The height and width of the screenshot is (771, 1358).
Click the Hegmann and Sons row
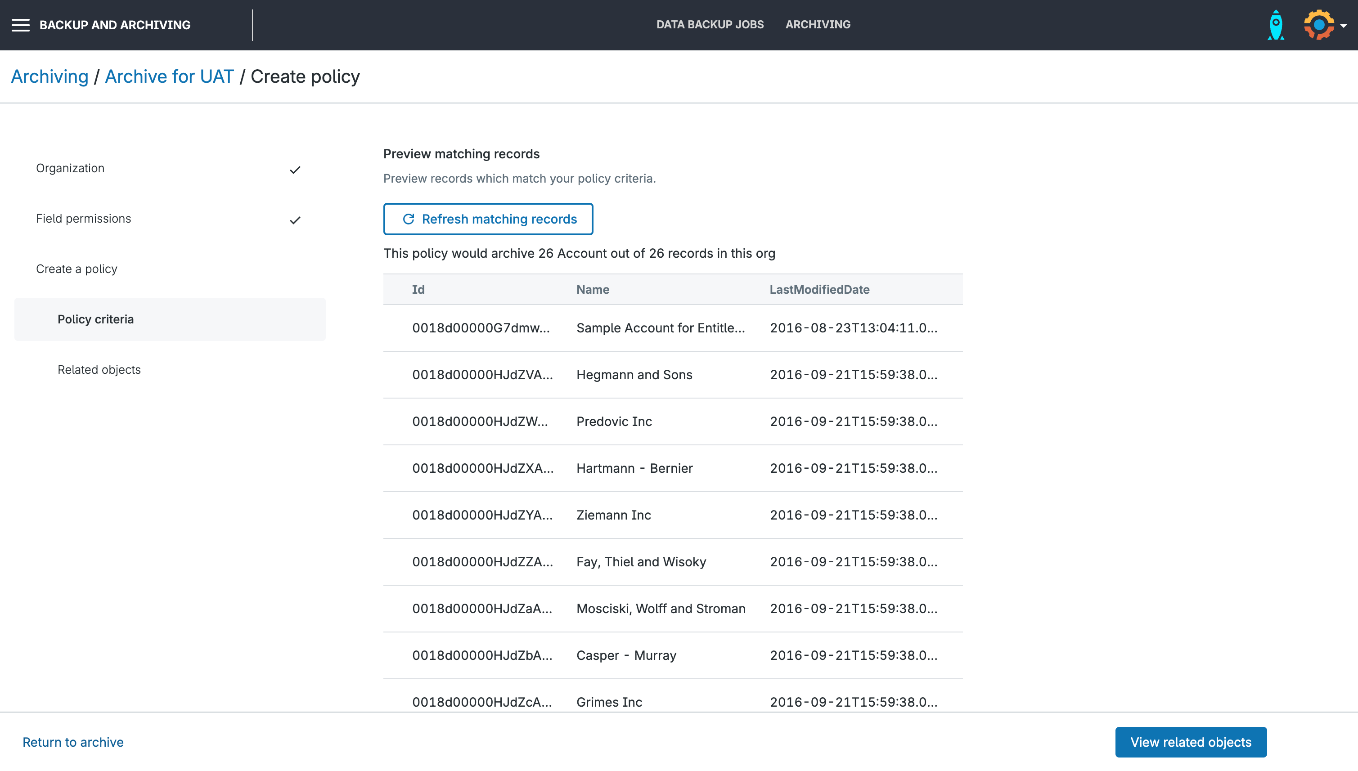(634, 375)
